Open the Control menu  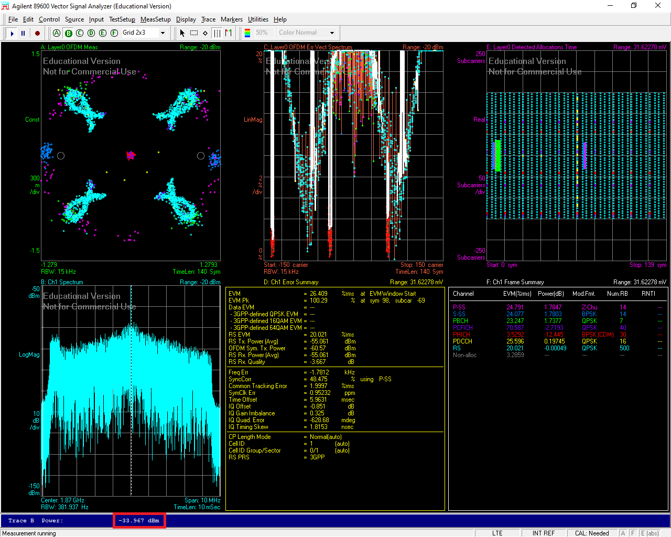pos(49,19)
